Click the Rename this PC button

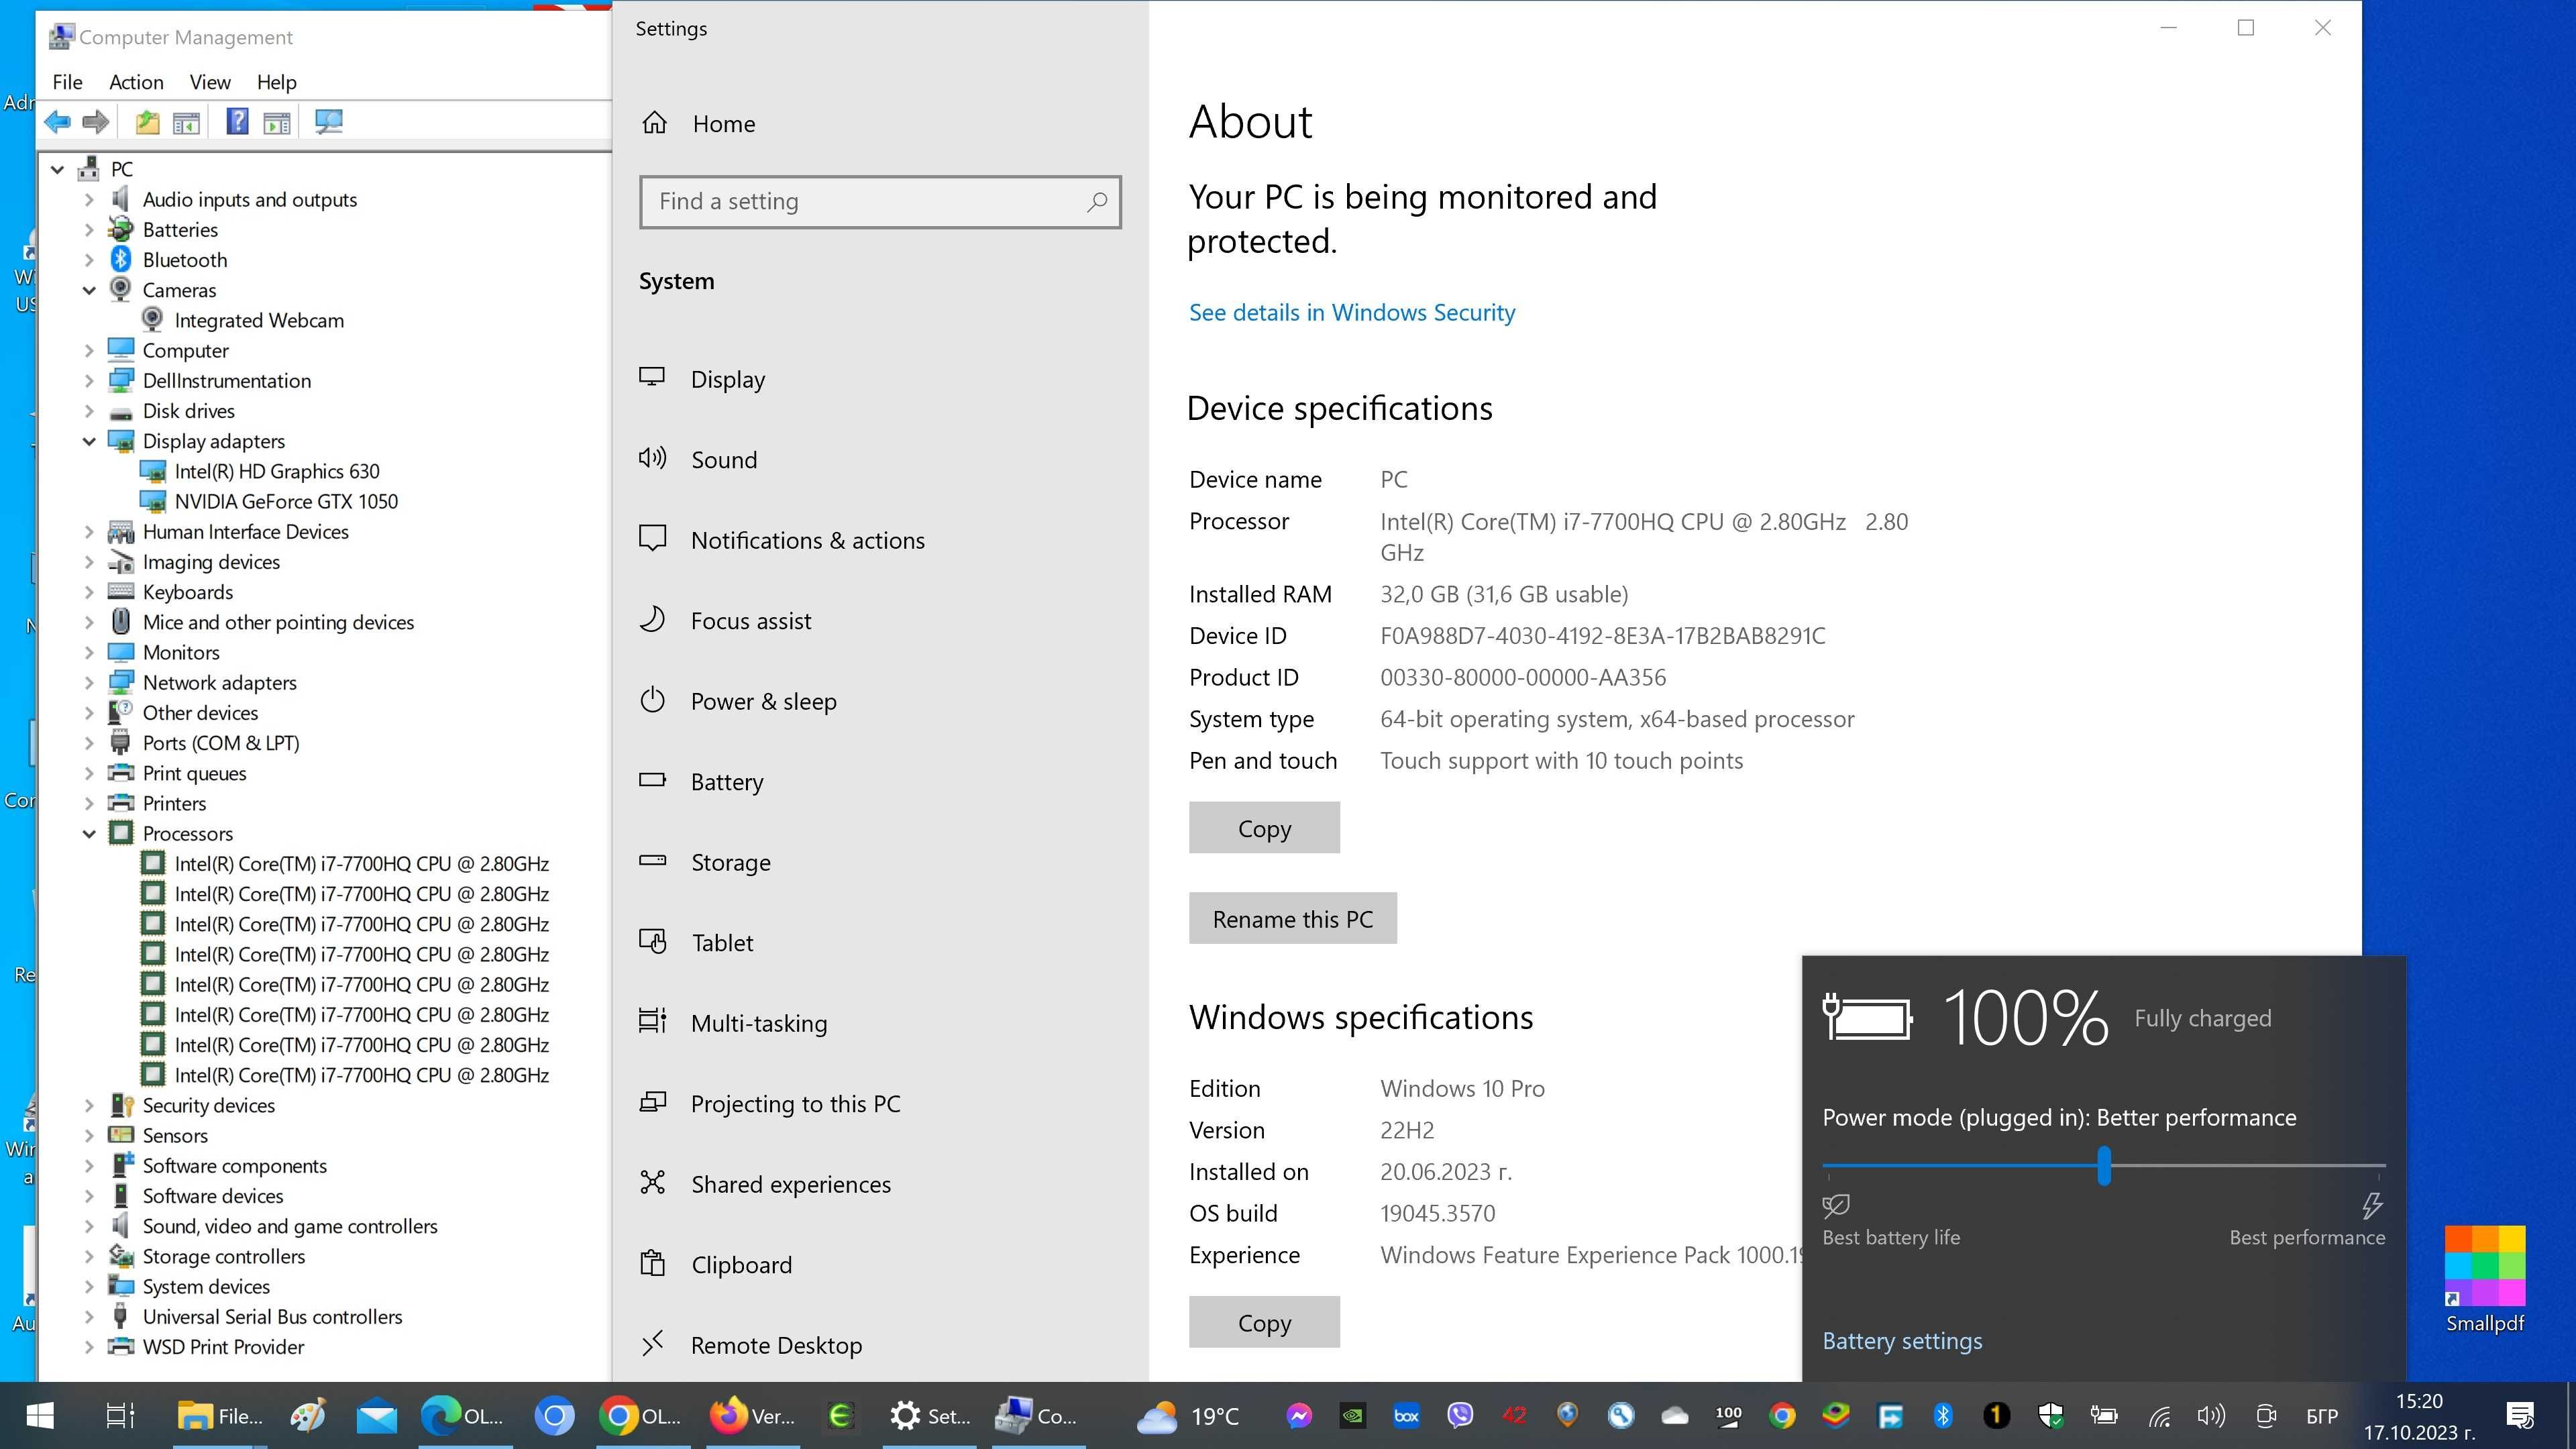pos(1292,918)
